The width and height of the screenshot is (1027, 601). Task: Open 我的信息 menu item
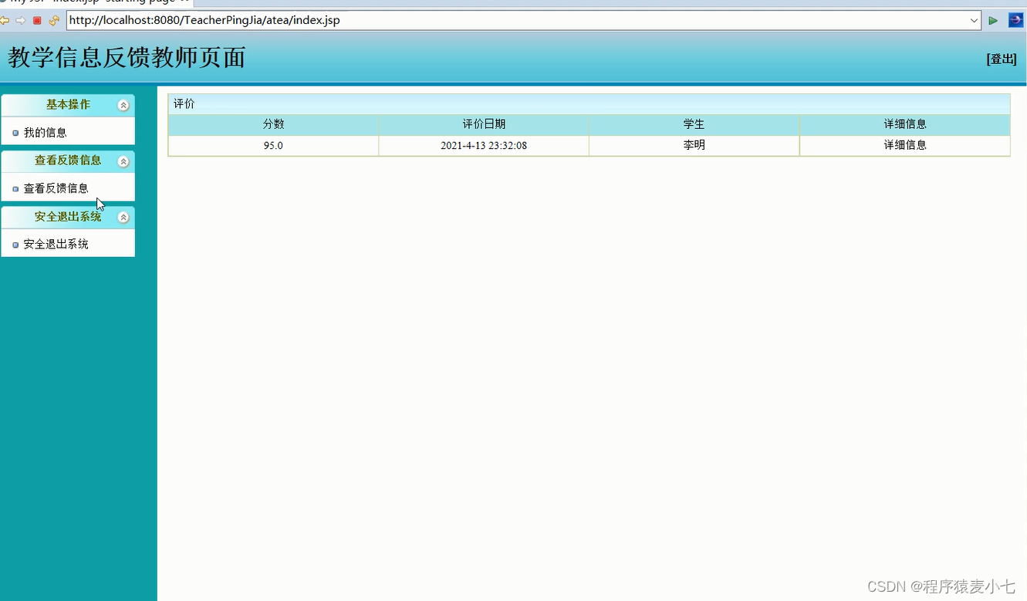point(45,133)
